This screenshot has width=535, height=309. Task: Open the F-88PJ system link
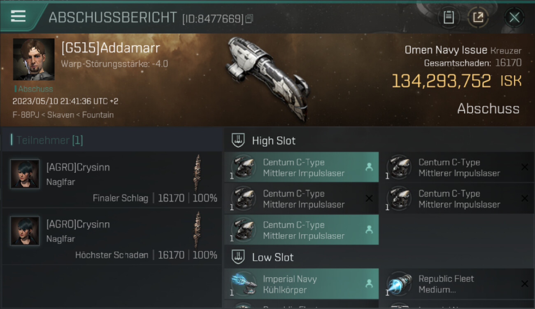(x=26, y=115)
